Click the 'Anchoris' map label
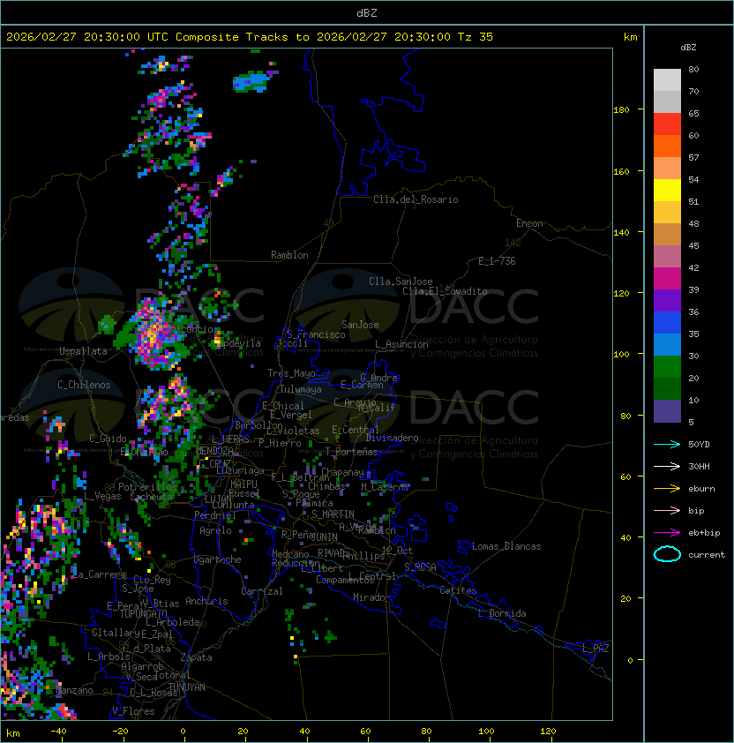Image resolution: width=734 pixels, height=743 pixels. pyautogui.click(x=206, y=601)
